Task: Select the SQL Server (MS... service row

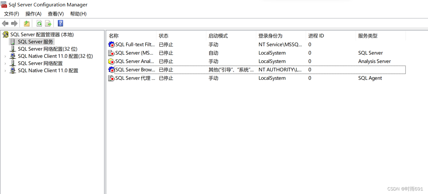Action: pyautogui.click(x=257, y=53)
